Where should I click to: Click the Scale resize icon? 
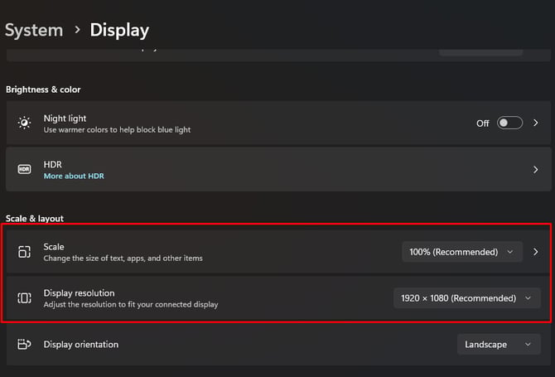(x=24, y=252)
